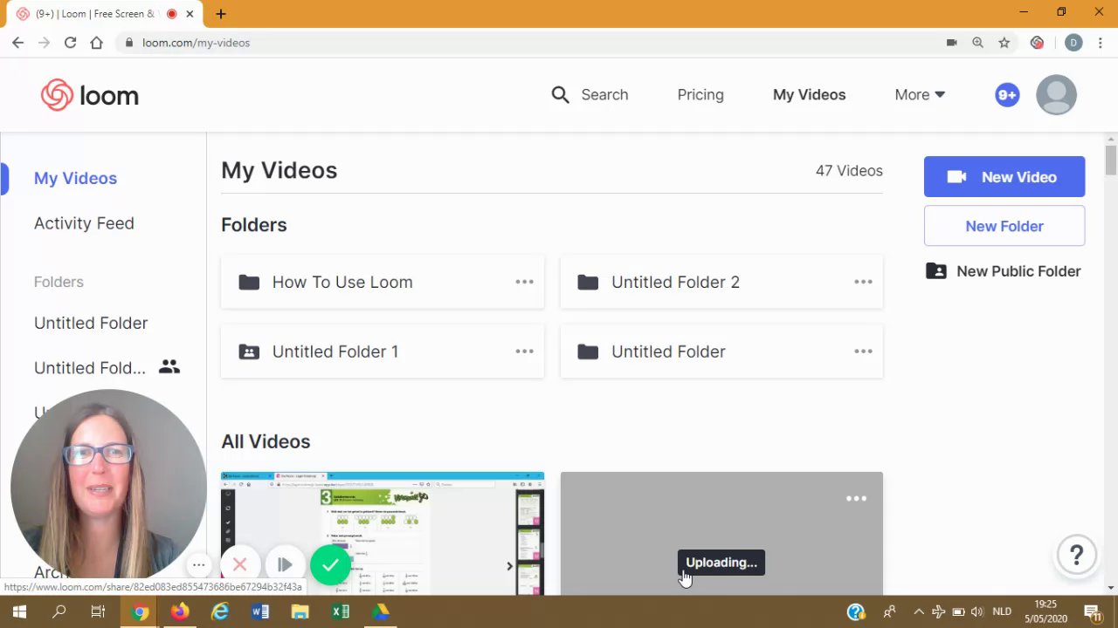The width and height of the screenshot is (1118, 628).
Task: Go to browser home page
Action: (96, 43)
